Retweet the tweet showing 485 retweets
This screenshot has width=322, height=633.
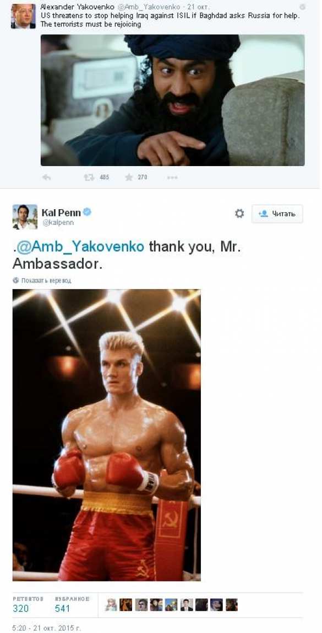89,177
